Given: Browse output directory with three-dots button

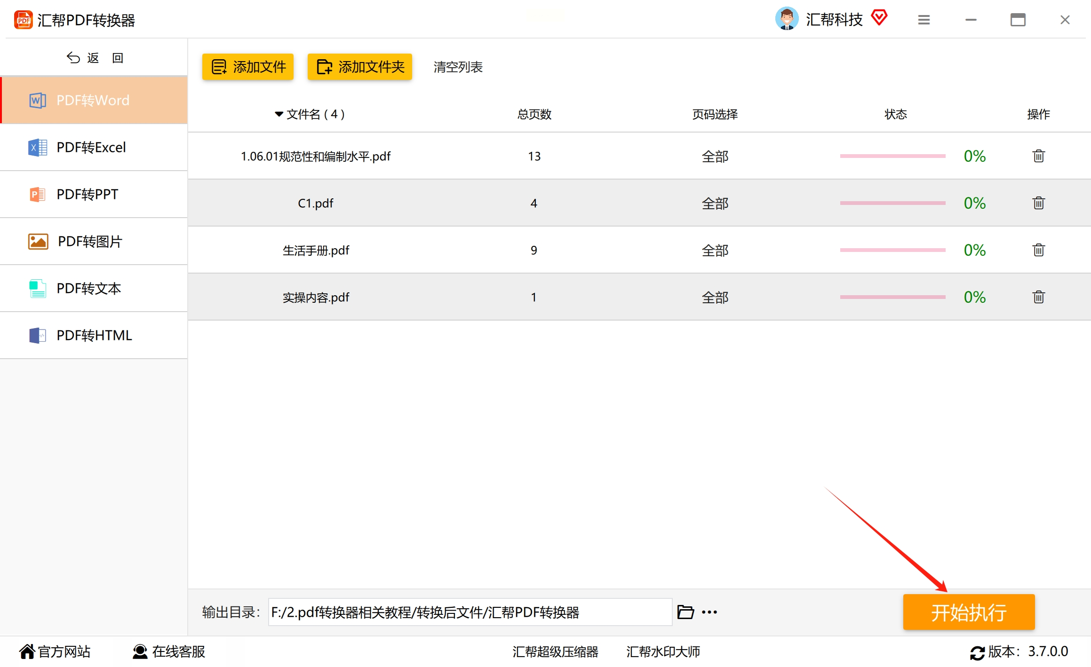Looking at the screenshot, I should (709, 612).
